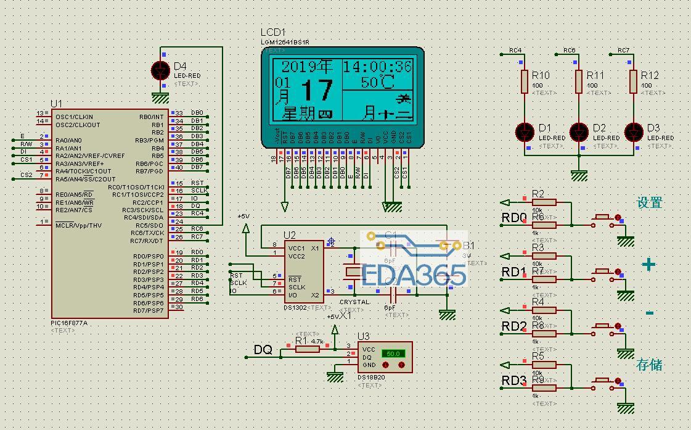The height and width of the screenshot is (430, 691).
Task: Click the RC6 net label above R11
Action: click(x=570, y=50)
